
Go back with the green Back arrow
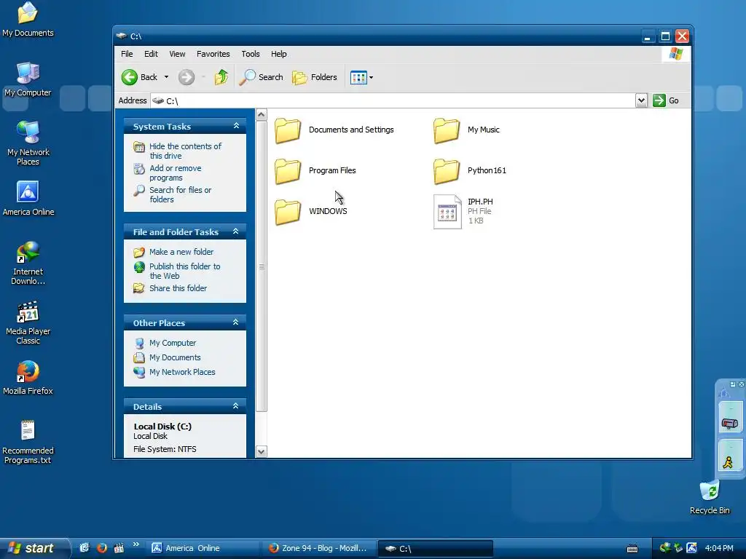[x=139, y=77]
